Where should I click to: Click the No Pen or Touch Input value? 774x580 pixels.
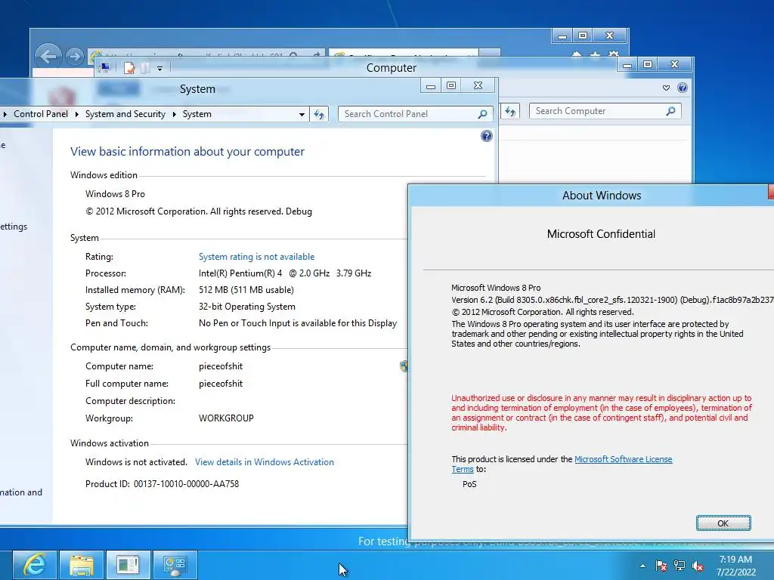pos(298,323)
